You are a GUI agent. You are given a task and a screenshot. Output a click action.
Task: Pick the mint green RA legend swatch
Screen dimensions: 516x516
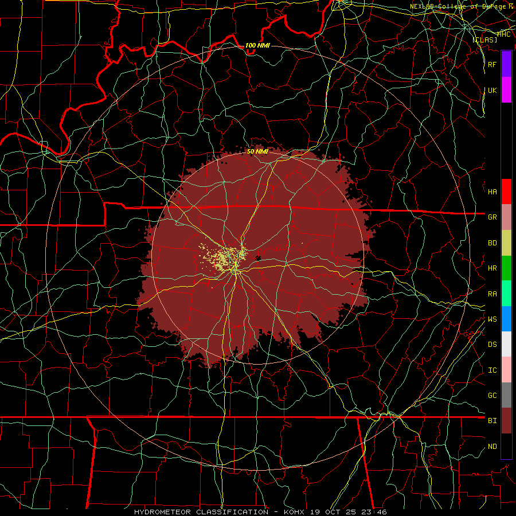pos(506,294)
